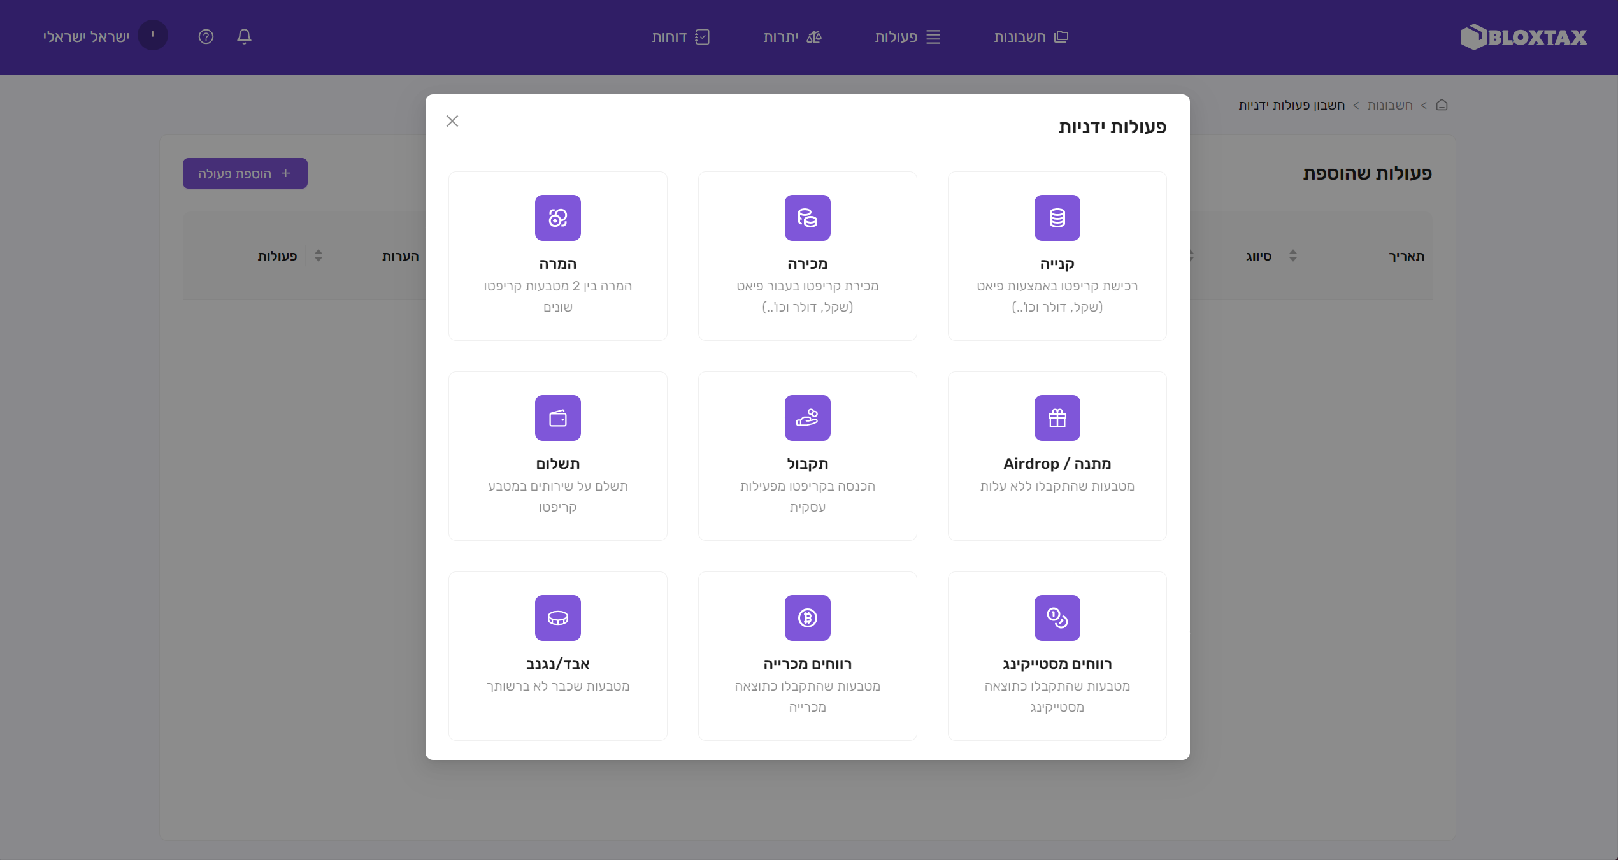Navigate to חשבונות breadcrumb link
1618x860 pixels.
point(1389,105)
